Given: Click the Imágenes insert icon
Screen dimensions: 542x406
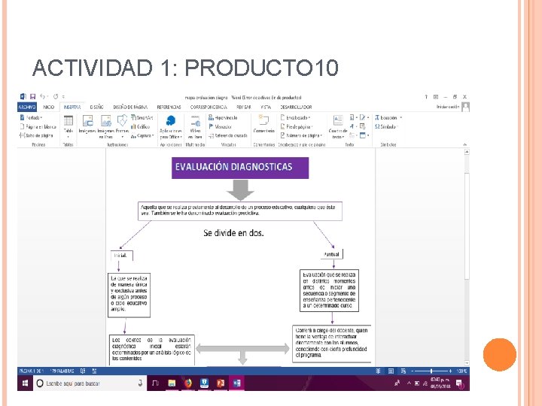Looking at the screenshot, I should pyautogui.click(x=87, y=125).
